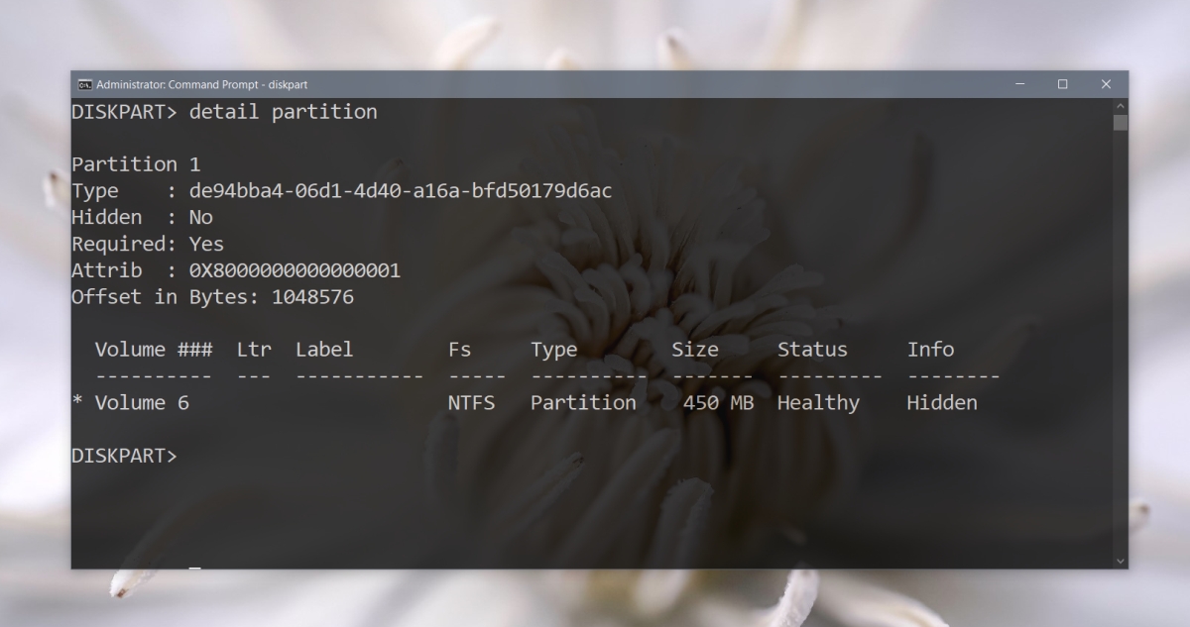Select the partition type GUID de94bba4-06d1-4d40-a16a-bfd50179d6ac
The image size is (1190, 627).
coord(401,191)
